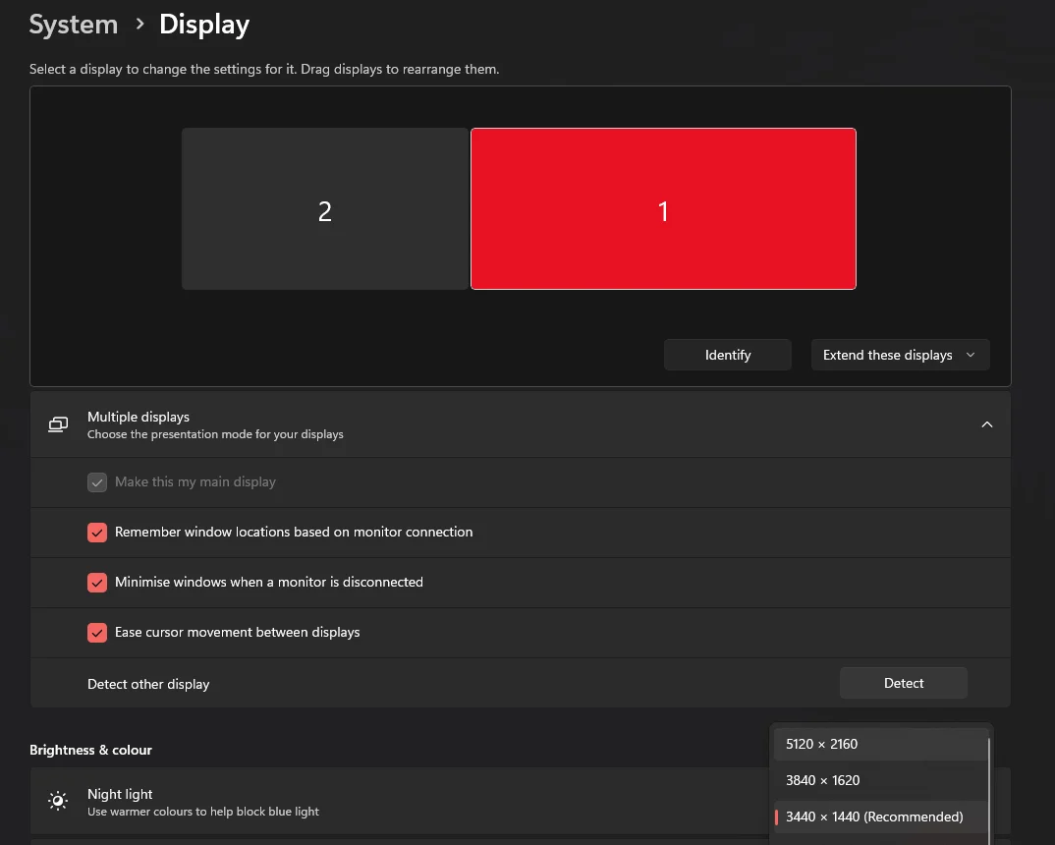The width and height of the screenshot is (1055, 845).
Task: Disable Ease cursor movement between displays
Action: pos(97,633)
